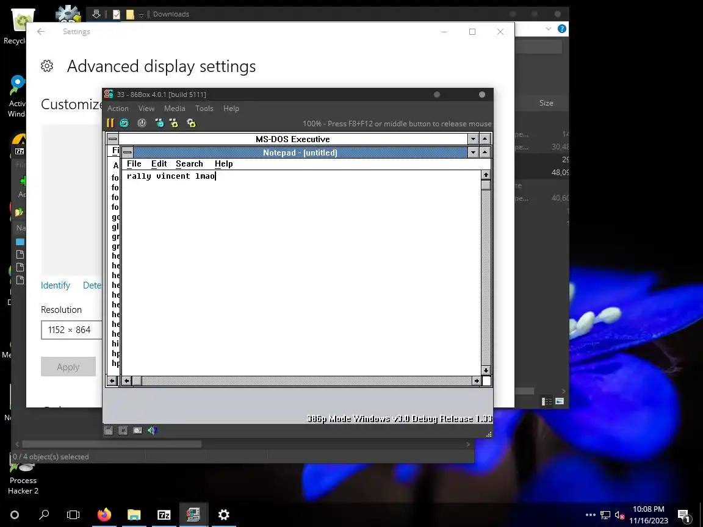The height and width of the screenshot is (527, 703).
Task: Click MS-DOS Executive left scroll arrow
Action: [x=112, y=381]
